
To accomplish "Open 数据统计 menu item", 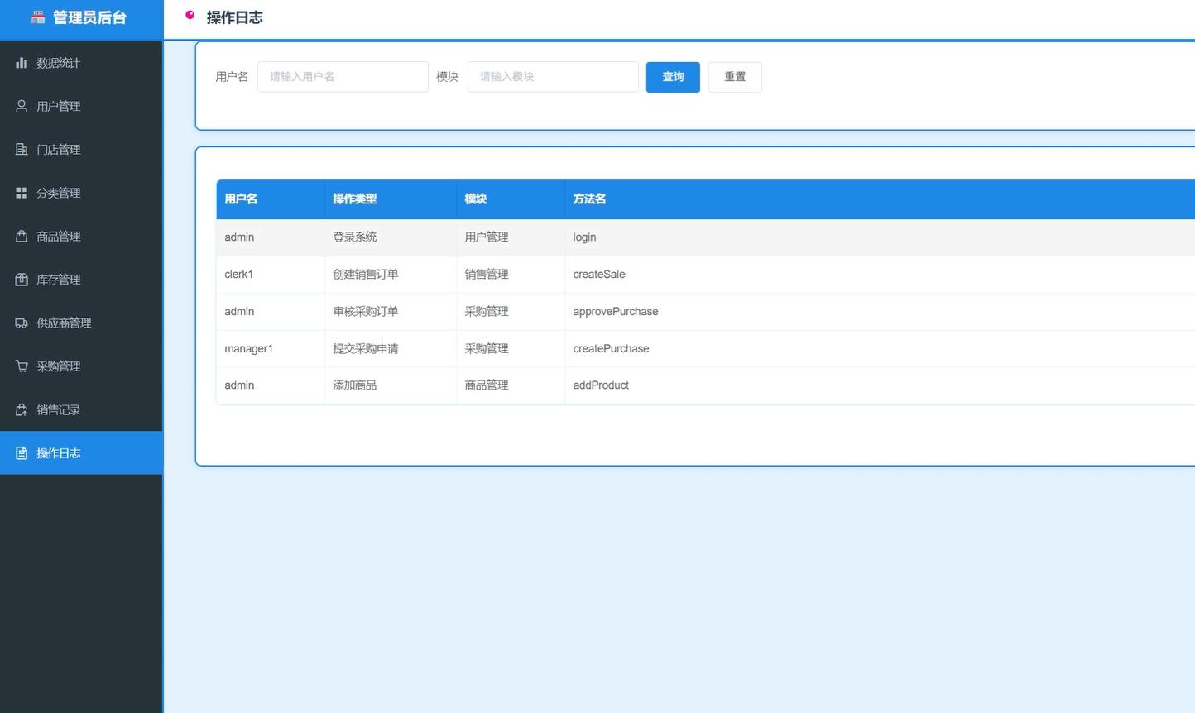I will coord(81,63).
